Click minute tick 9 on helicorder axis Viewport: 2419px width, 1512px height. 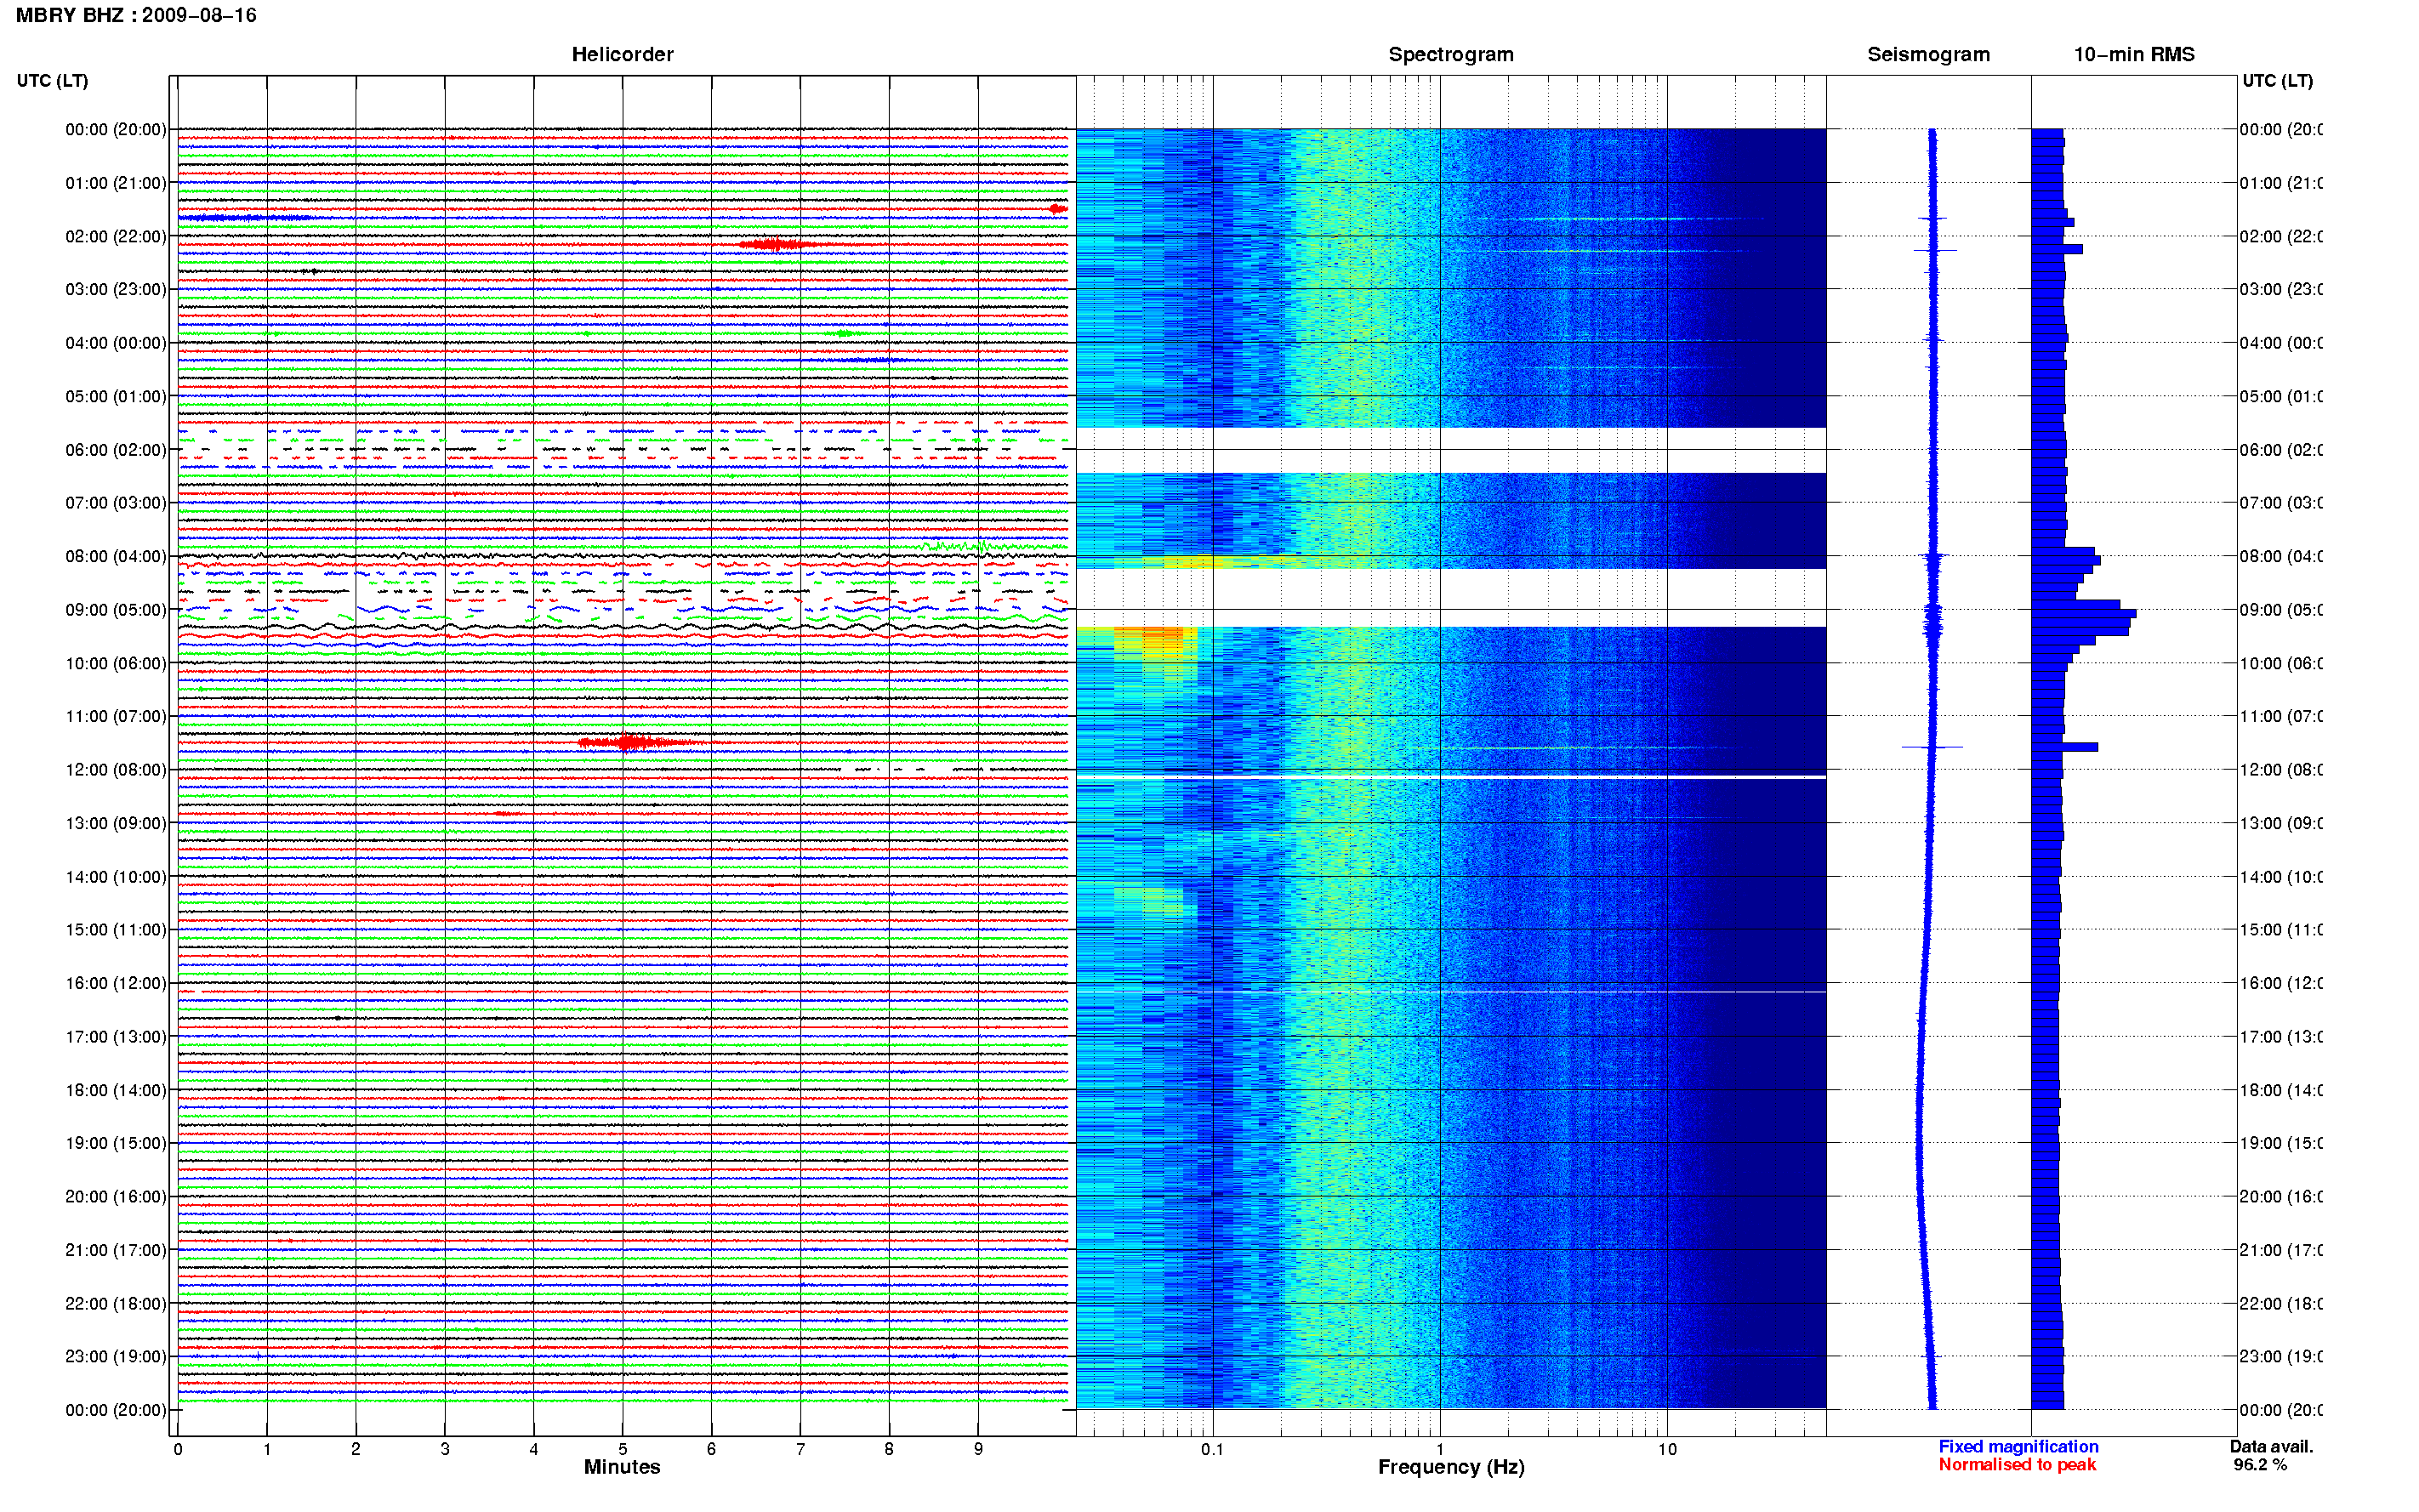[x=978, y=1449]
